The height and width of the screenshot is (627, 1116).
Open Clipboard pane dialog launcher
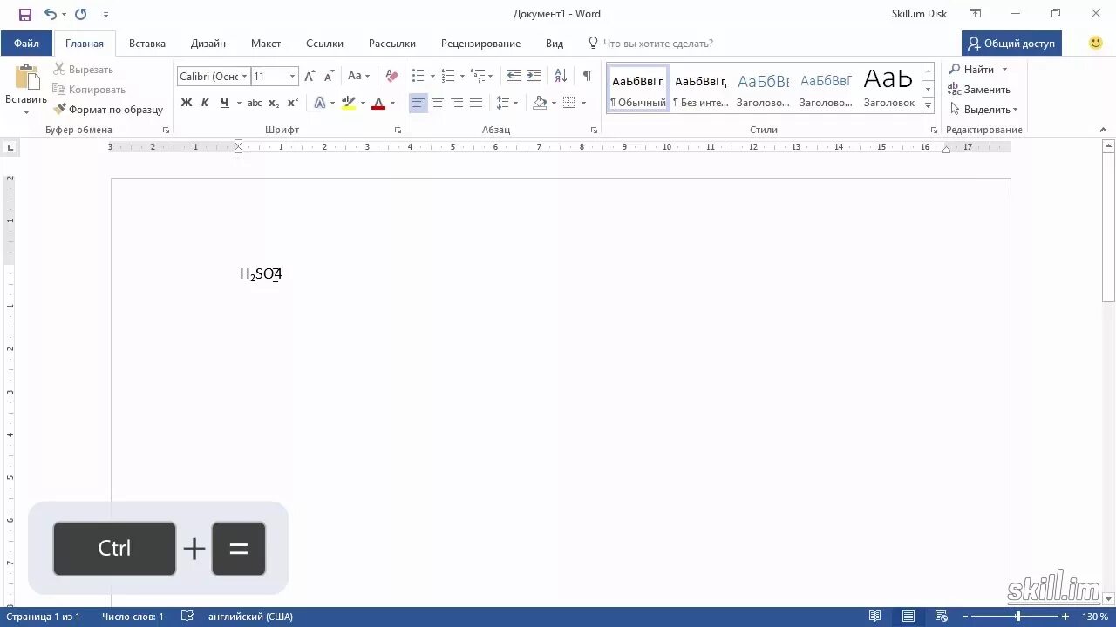166,131
